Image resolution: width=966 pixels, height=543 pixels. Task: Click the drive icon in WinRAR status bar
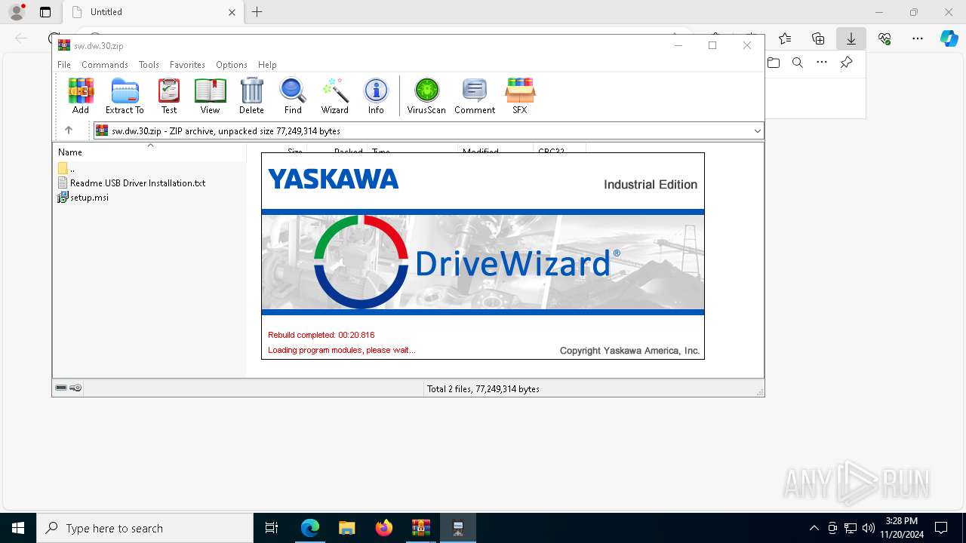click(61, 388)
